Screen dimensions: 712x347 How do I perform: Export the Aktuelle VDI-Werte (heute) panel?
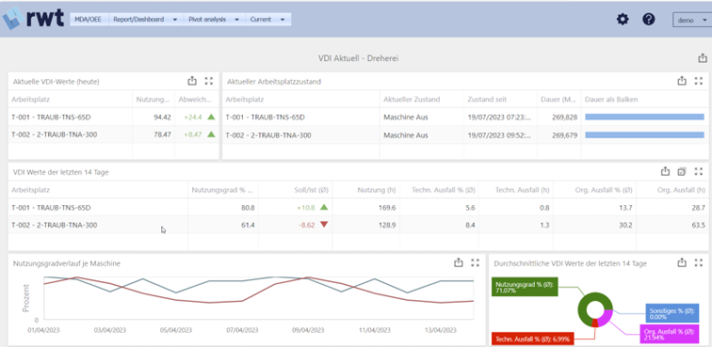pyautogui.click(x=192, y=81)
